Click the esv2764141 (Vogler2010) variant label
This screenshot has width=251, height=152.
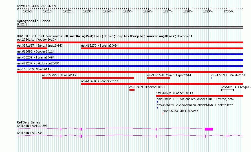point(36,40)
